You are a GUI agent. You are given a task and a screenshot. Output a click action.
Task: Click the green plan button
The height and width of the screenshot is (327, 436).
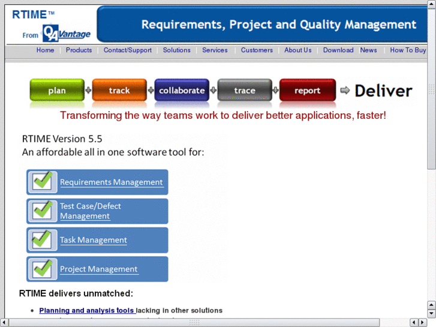click(x=57, y=90)
